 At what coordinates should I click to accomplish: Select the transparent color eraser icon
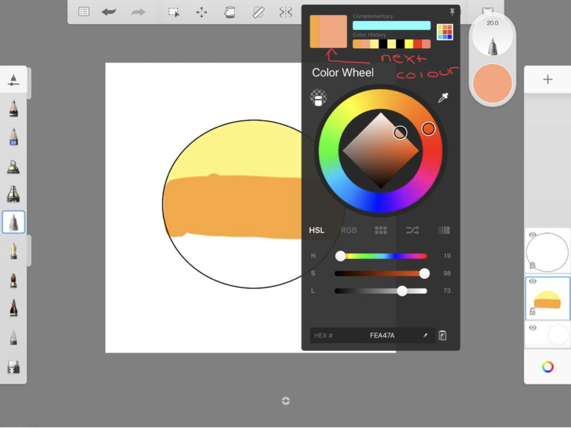click(x=318, y=98)
